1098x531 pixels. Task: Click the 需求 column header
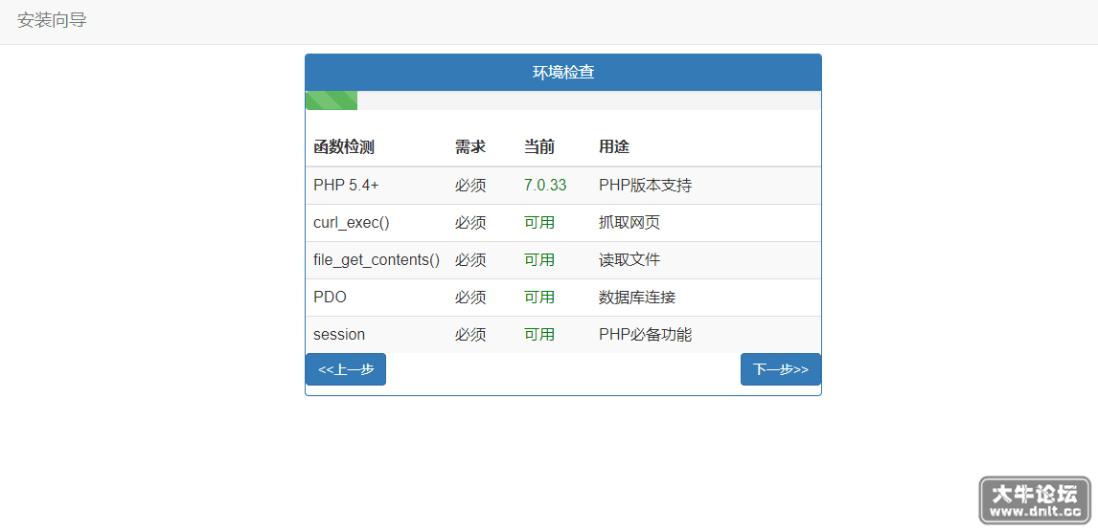point(470,147)
